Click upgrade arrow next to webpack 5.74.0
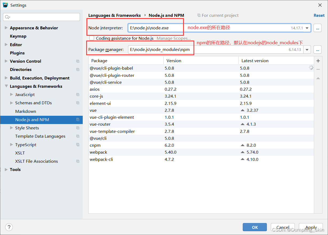Image resolution: width=328 pixels, height=235 pixels. [242, 152]
